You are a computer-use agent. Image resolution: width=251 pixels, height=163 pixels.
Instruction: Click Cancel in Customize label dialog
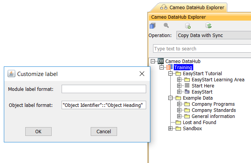104,131
